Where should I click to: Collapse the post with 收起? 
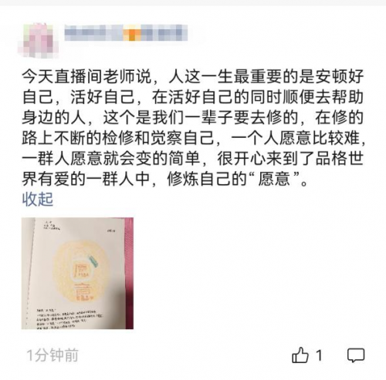point(38,199)
